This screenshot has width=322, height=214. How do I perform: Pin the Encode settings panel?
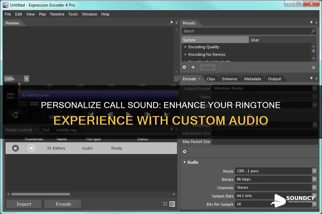pos(312,78)
